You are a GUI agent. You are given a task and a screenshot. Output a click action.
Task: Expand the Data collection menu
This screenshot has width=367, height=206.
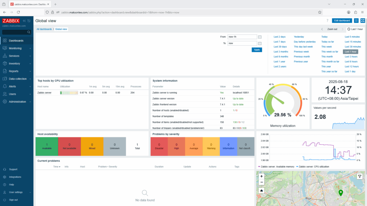(16, 79)
